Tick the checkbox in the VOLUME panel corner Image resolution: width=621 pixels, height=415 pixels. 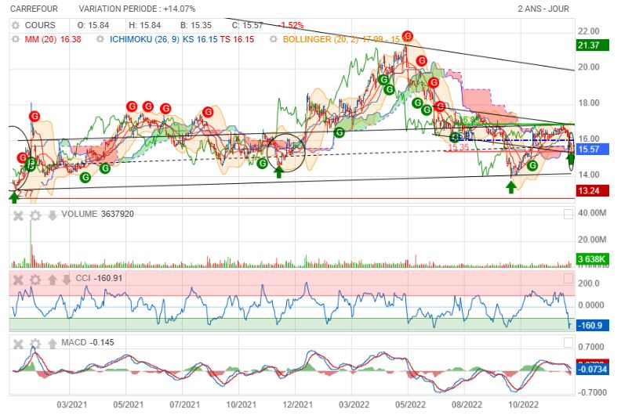[x=568, y=215]
